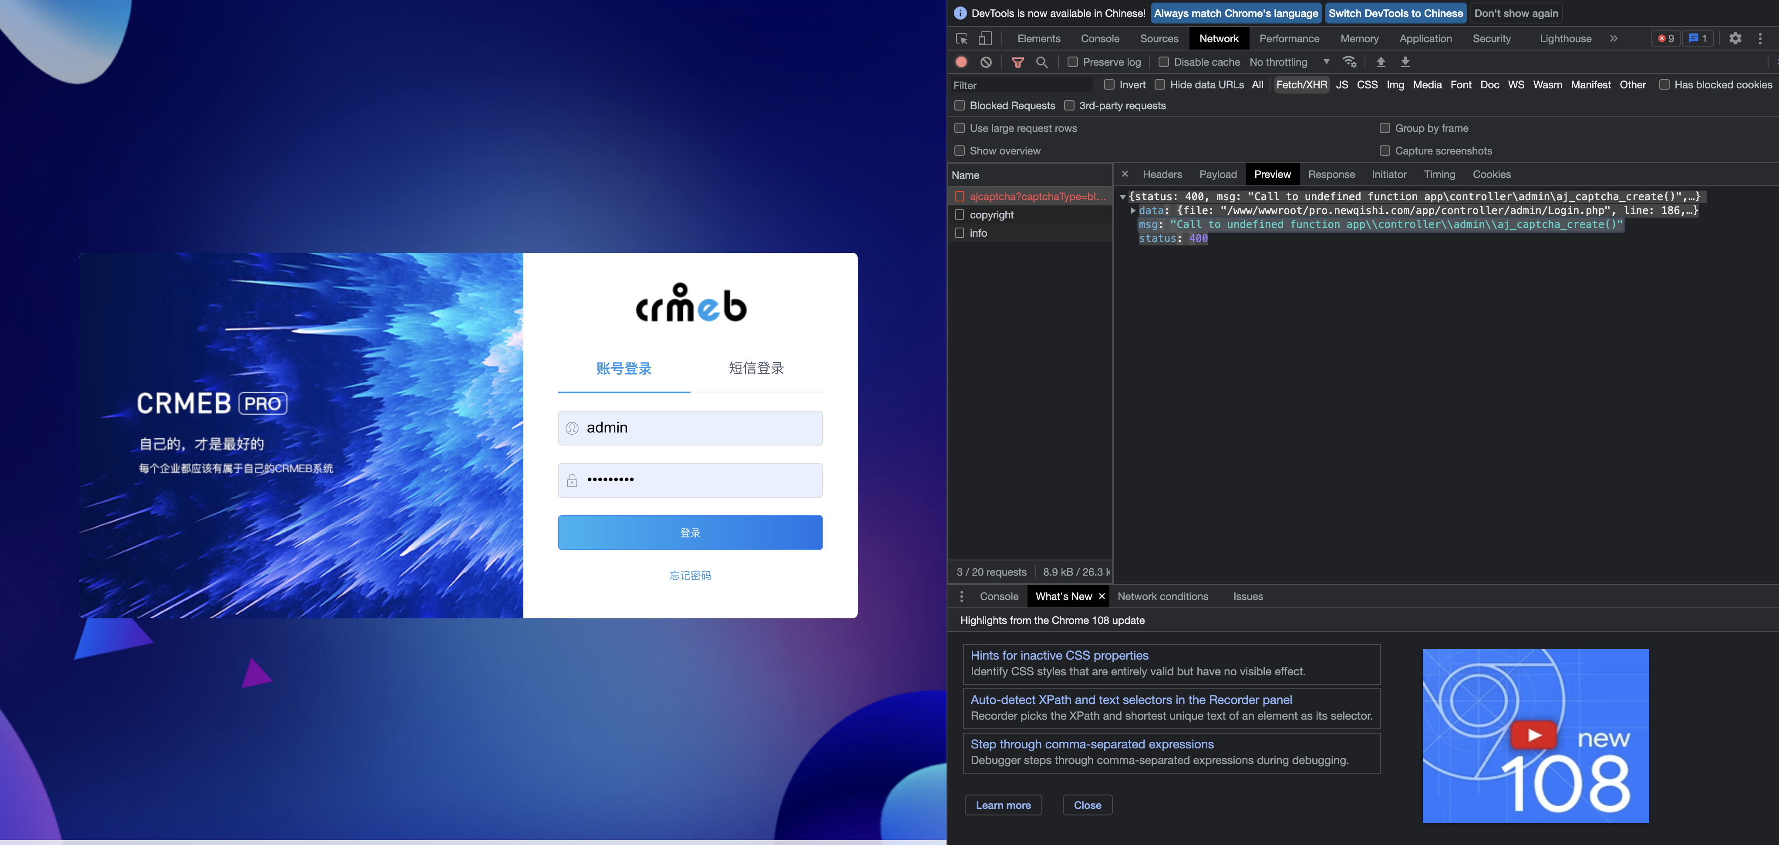Click the blue 登录 login button

(690, 532)
